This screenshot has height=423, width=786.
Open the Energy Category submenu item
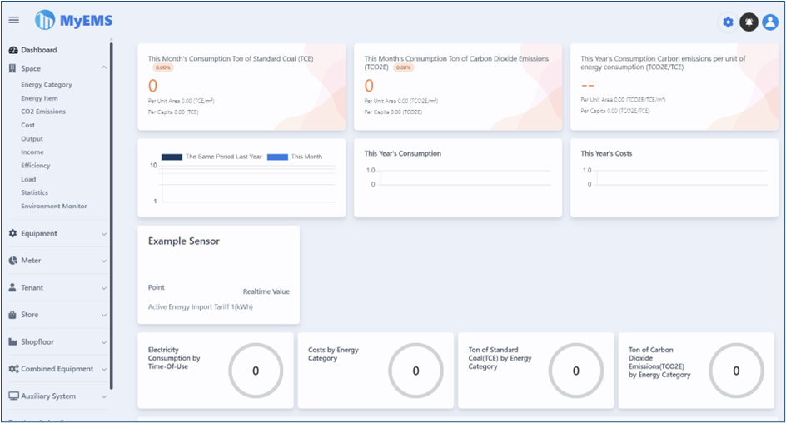[x=47, y=85]
